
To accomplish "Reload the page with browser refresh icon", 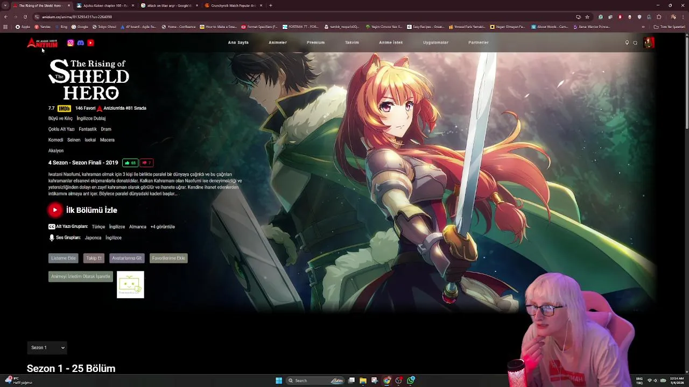I will coord(25,17).
